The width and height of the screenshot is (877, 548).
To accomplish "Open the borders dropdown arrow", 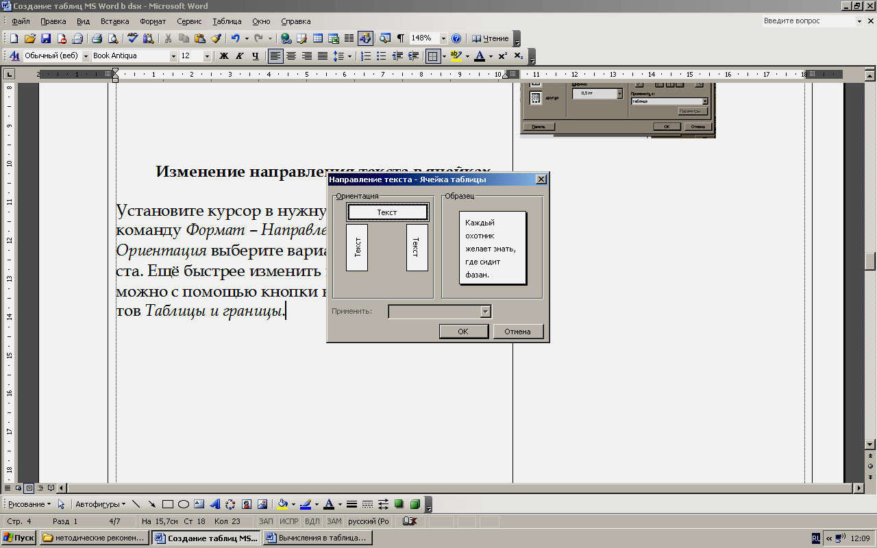I will (x=444, y=56).
